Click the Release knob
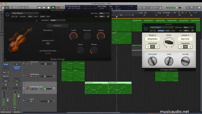Image resolution: width=202 pixels, height=114 pixels. point(94,50)
